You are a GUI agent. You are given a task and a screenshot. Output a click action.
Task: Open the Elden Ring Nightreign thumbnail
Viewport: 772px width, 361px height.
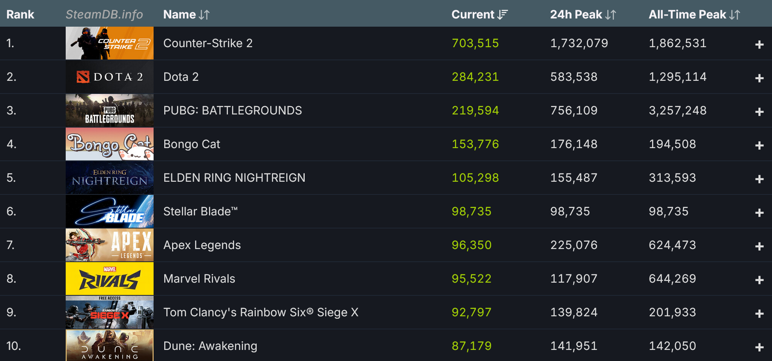coord(110,178)
